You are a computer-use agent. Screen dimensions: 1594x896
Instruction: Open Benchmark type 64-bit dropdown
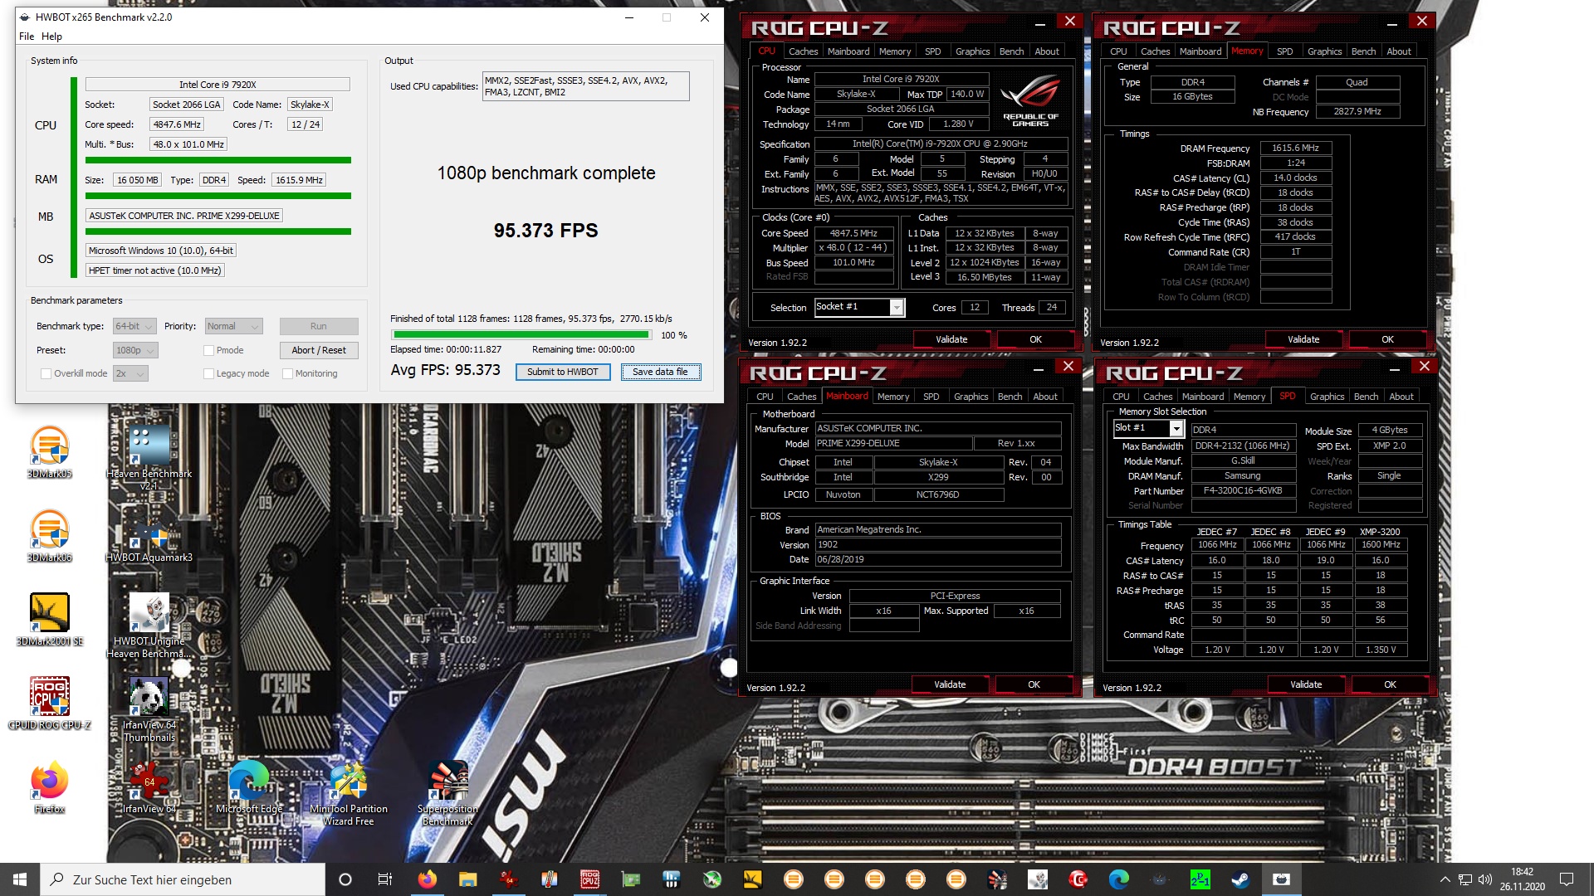(135, 326)
